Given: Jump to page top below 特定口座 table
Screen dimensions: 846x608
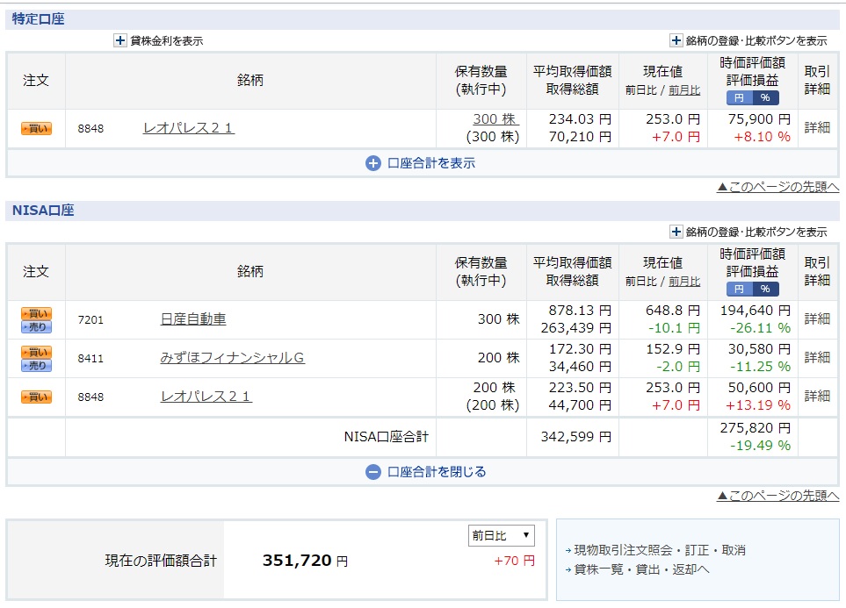Looking at the screenshot, I should click(778, 187).
